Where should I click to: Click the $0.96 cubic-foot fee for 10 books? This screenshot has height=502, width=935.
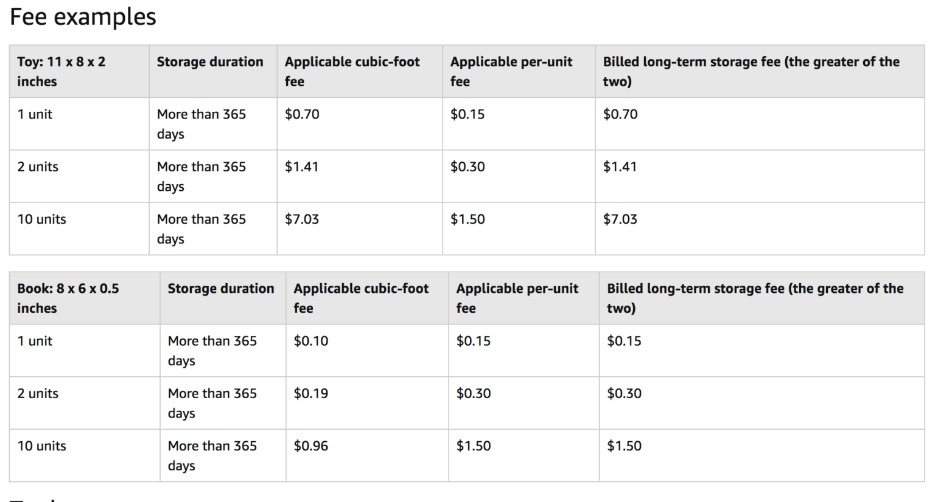coord(311,445)
